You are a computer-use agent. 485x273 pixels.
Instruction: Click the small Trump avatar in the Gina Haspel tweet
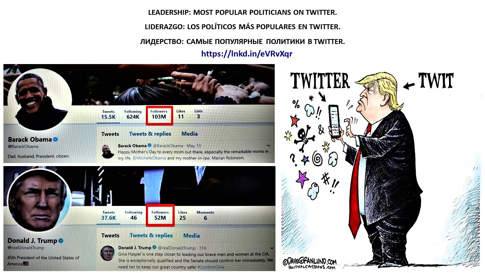click(x=108, y=253)
